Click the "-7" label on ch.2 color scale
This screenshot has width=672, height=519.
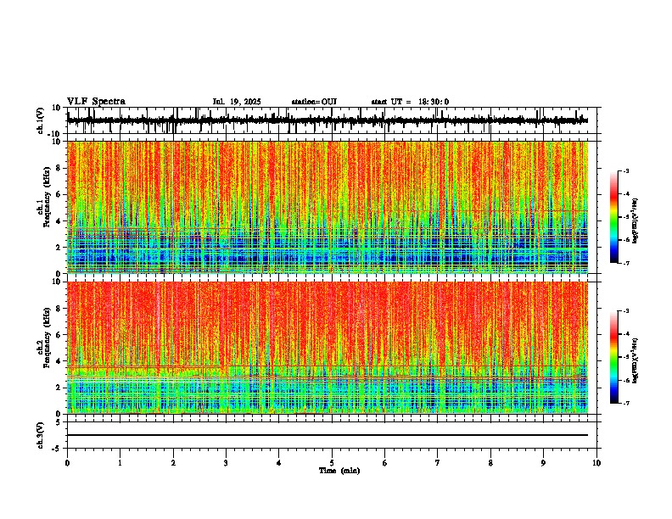coord(626,403)
